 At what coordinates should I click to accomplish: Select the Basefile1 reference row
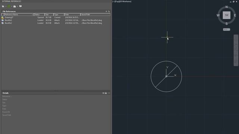[56, 20]
